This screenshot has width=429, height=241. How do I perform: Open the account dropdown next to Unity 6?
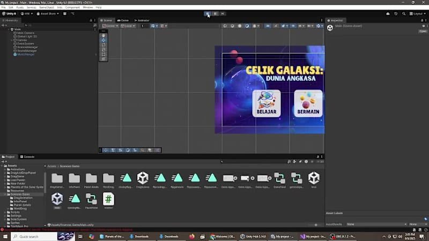click(27, 14)
